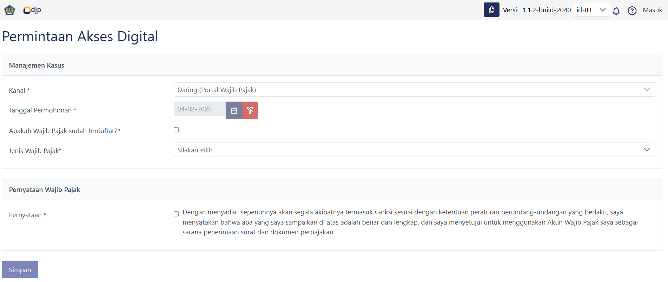Expand the Jenis Wajib Pajak dropdown
Viewport: 668px width, 282px height.
414,150
